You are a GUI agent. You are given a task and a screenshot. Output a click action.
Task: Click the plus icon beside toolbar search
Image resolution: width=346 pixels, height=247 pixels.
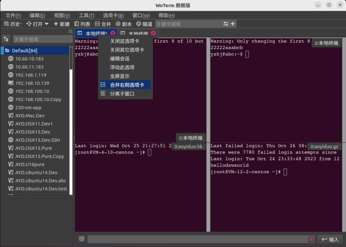point(233,24)
